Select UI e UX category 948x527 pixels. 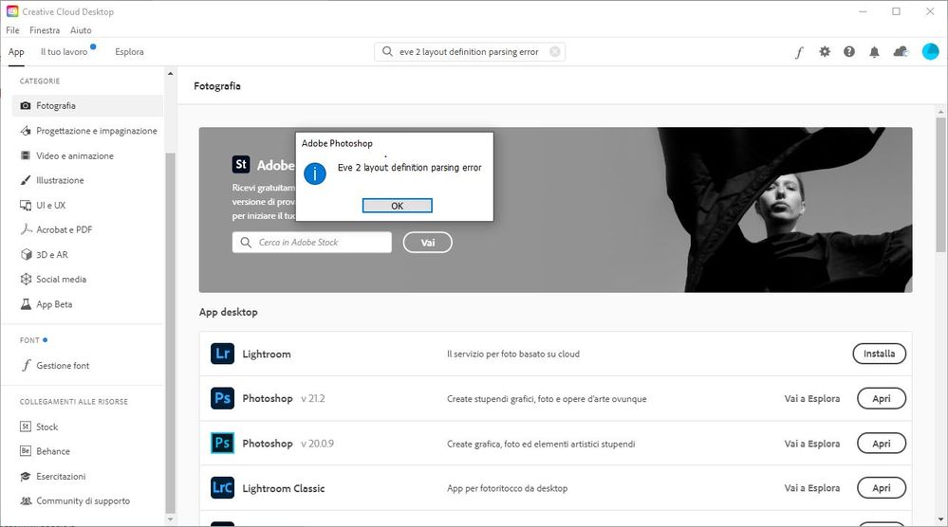click(87, 206)
